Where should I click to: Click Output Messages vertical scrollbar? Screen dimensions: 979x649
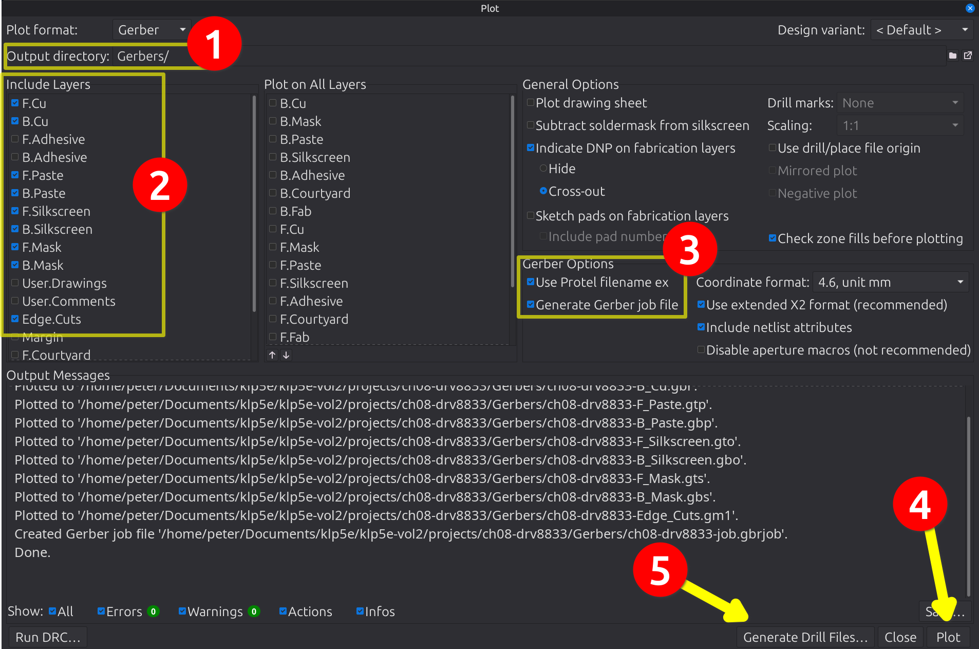(969, 506)
